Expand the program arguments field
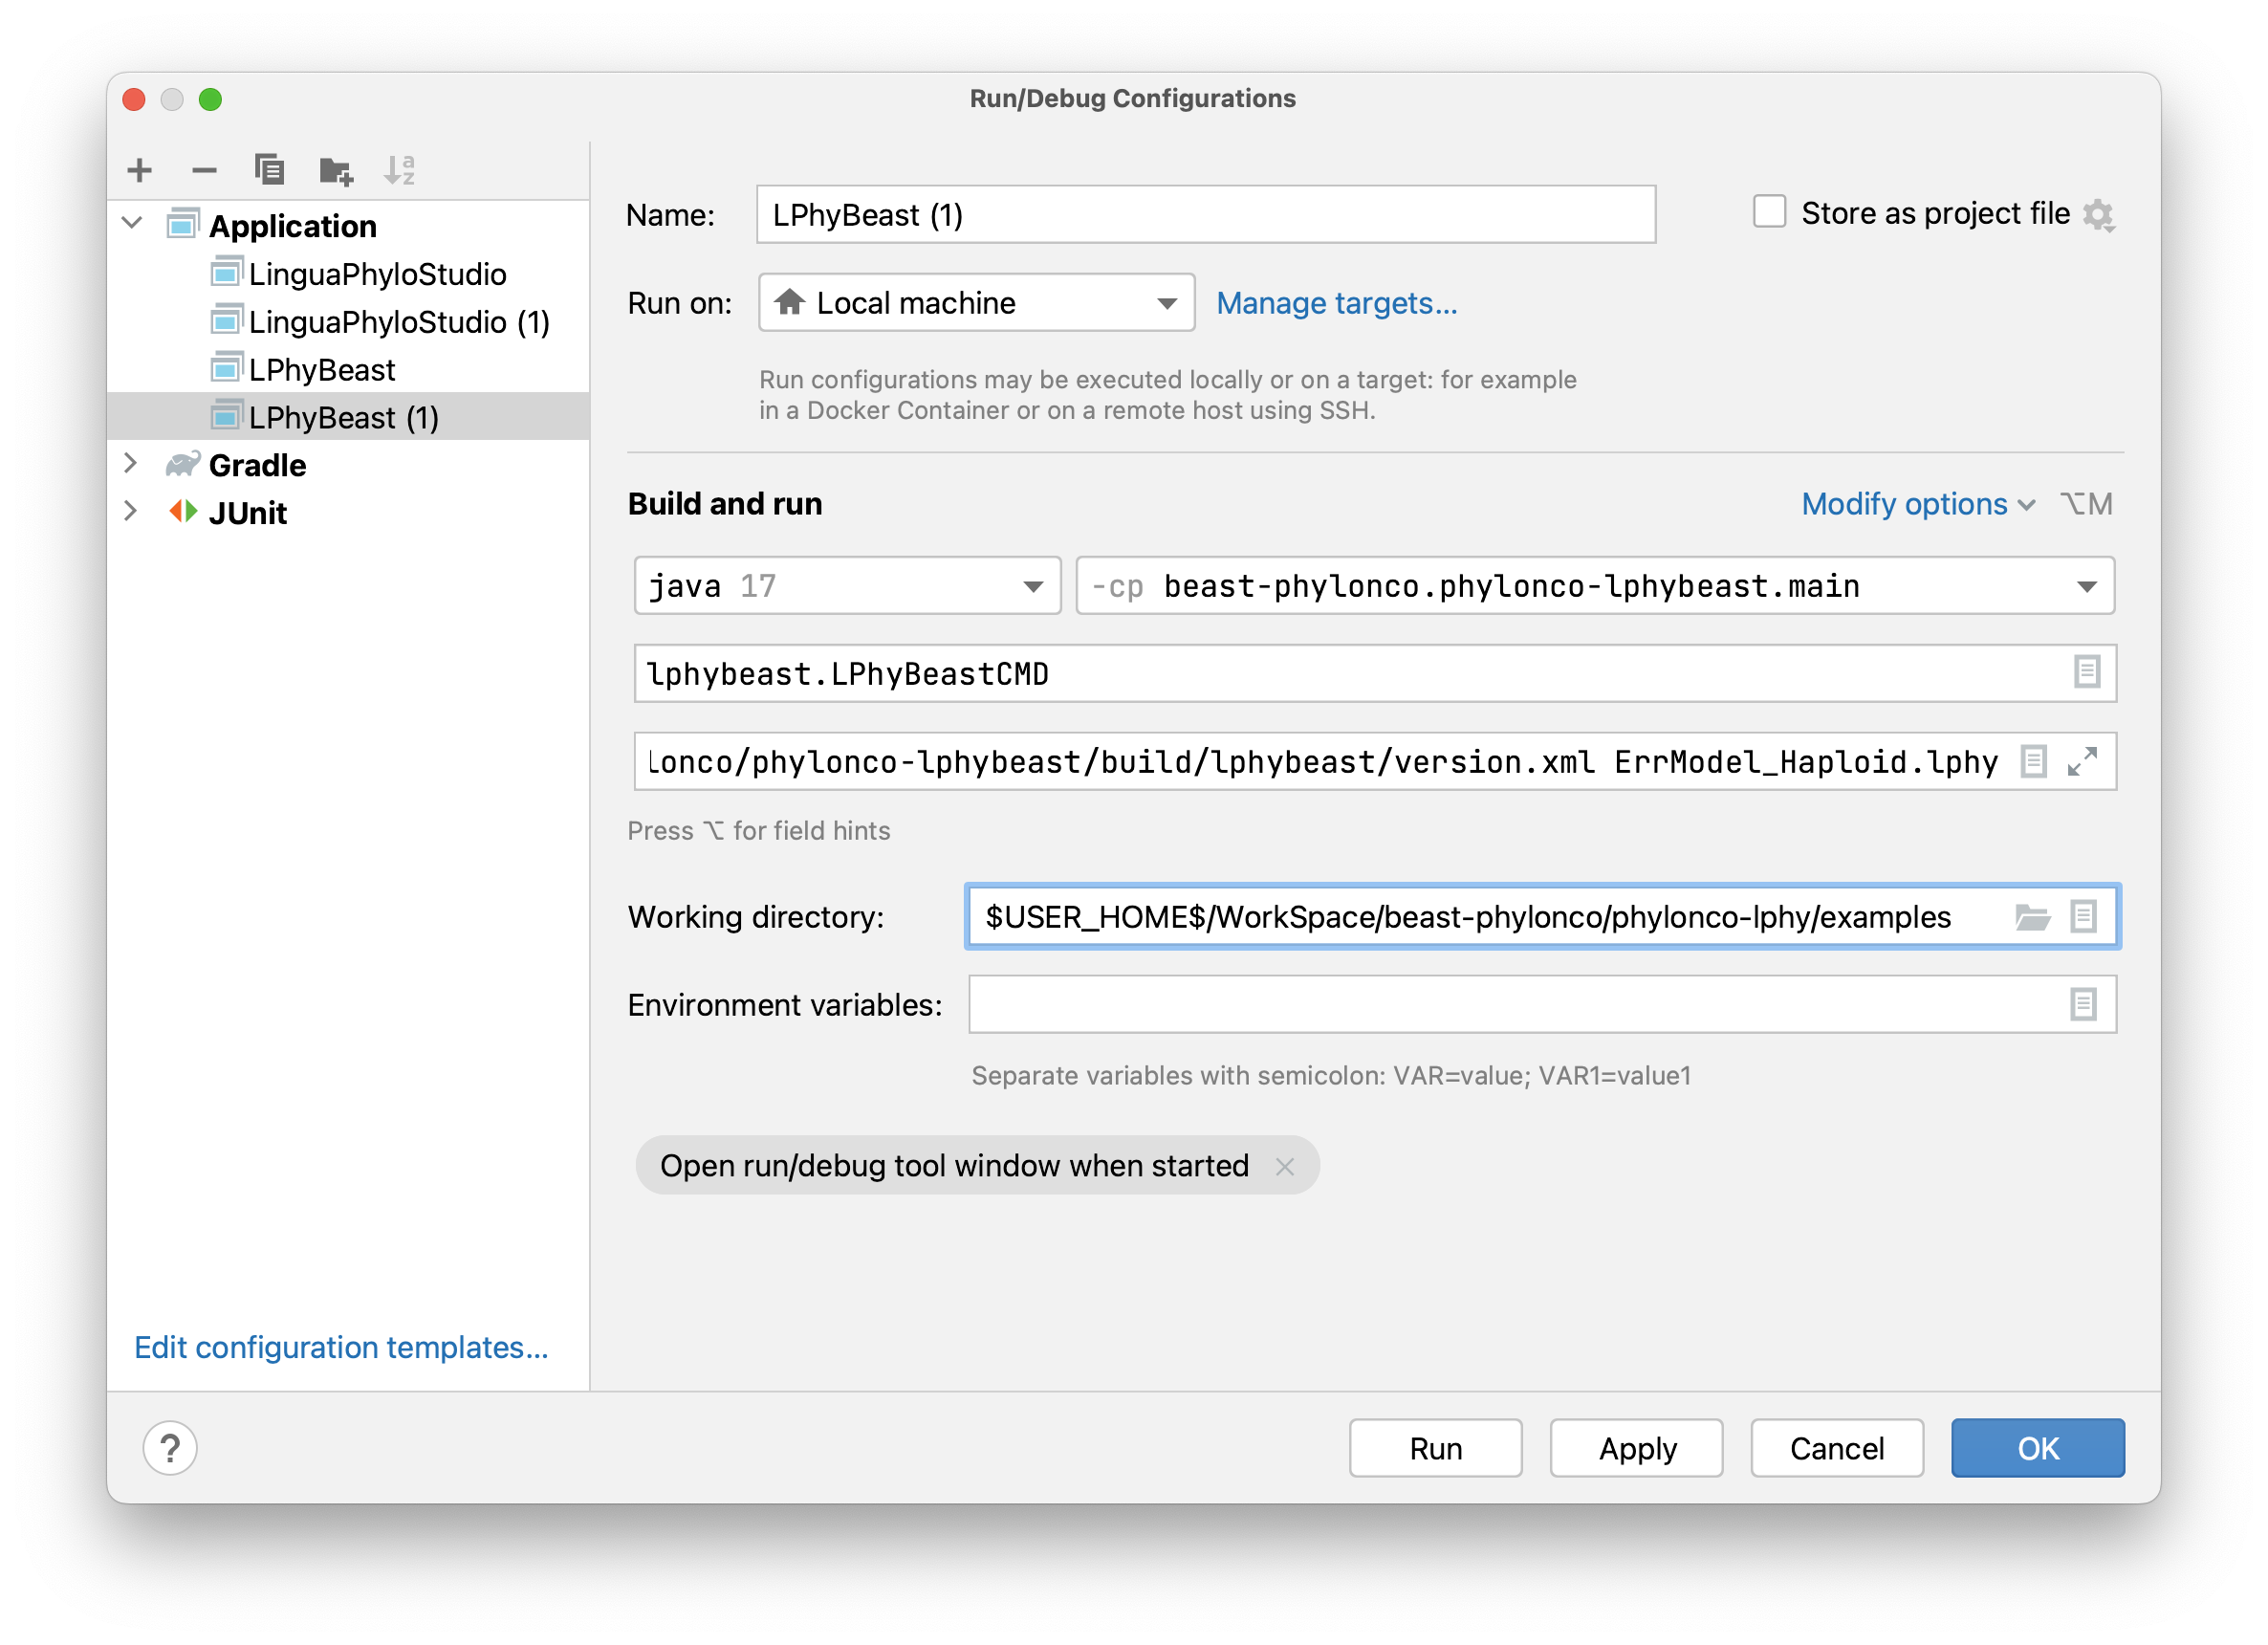The width and height of the screenshot is (2268, 1645). coord(2082,762)
